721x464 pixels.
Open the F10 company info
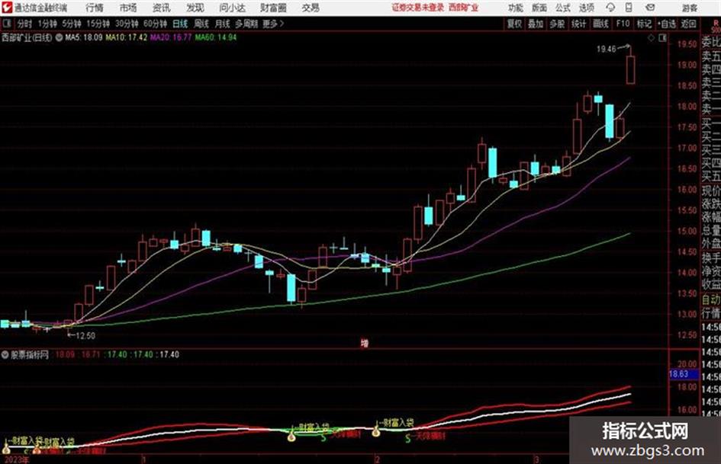[623, 24]
